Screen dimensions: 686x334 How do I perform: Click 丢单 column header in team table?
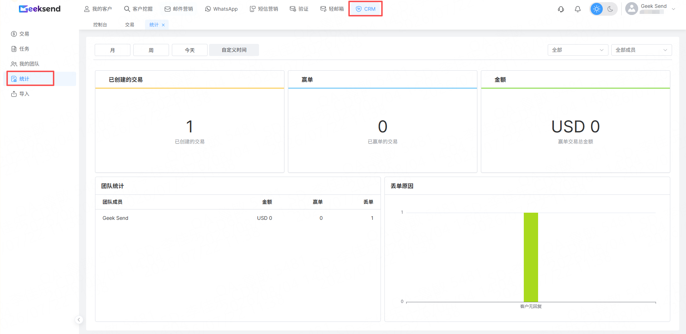pos(368,202)
